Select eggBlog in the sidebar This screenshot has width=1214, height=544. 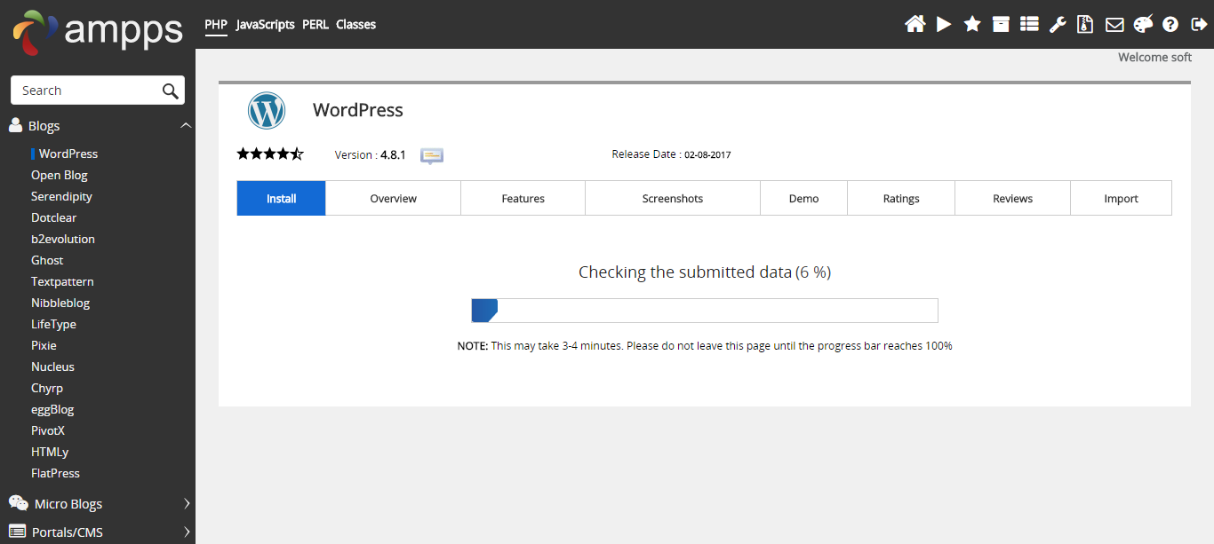[x=52, y=409]
